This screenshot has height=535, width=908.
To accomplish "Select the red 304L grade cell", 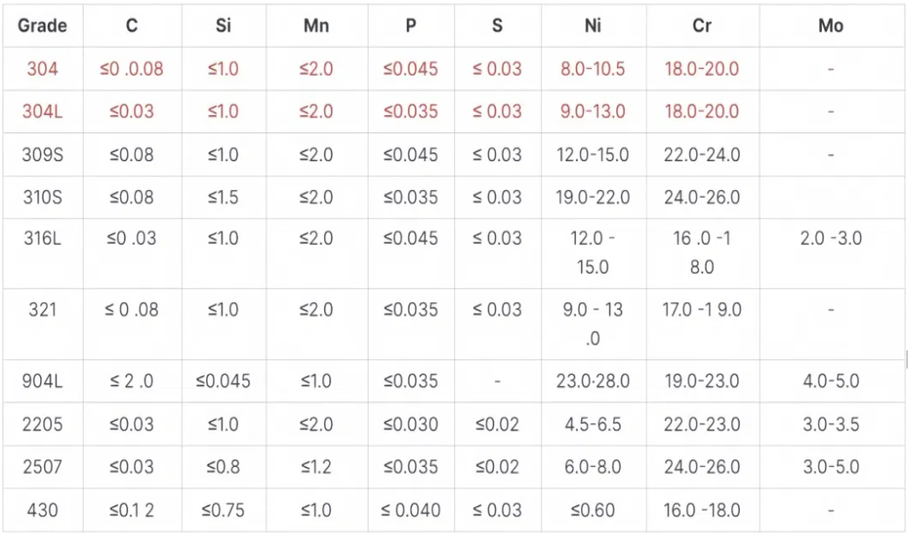I will point(42,112).
